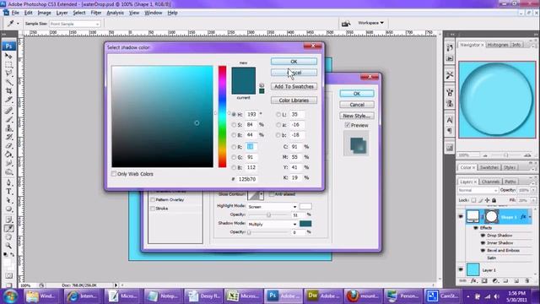Open the Paragraph panel icon in dock

point(450,131)
